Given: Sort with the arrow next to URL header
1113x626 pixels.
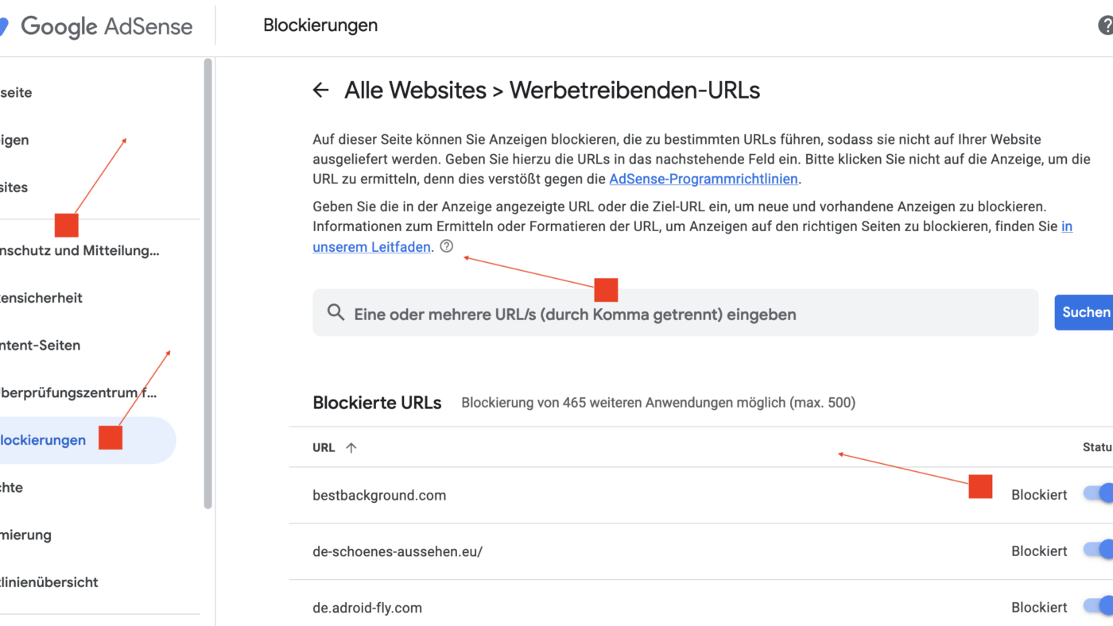Looking at the screenshot, I should [x=351, y=447].
